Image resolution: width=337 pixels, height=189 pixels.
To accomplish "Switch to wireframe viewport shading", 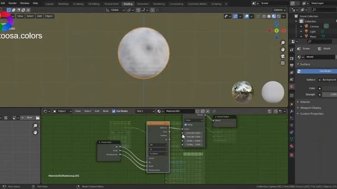I will click(264, 16).
